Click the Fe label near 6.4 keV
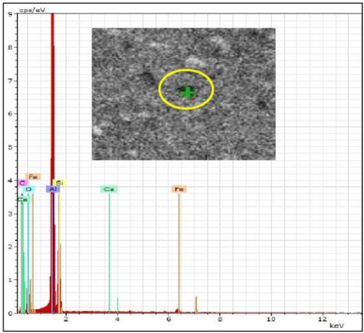The image size is (364, 333). (x=179, y=189)
